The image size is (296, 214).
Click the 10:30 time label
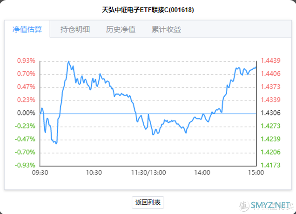coord(94,173)
